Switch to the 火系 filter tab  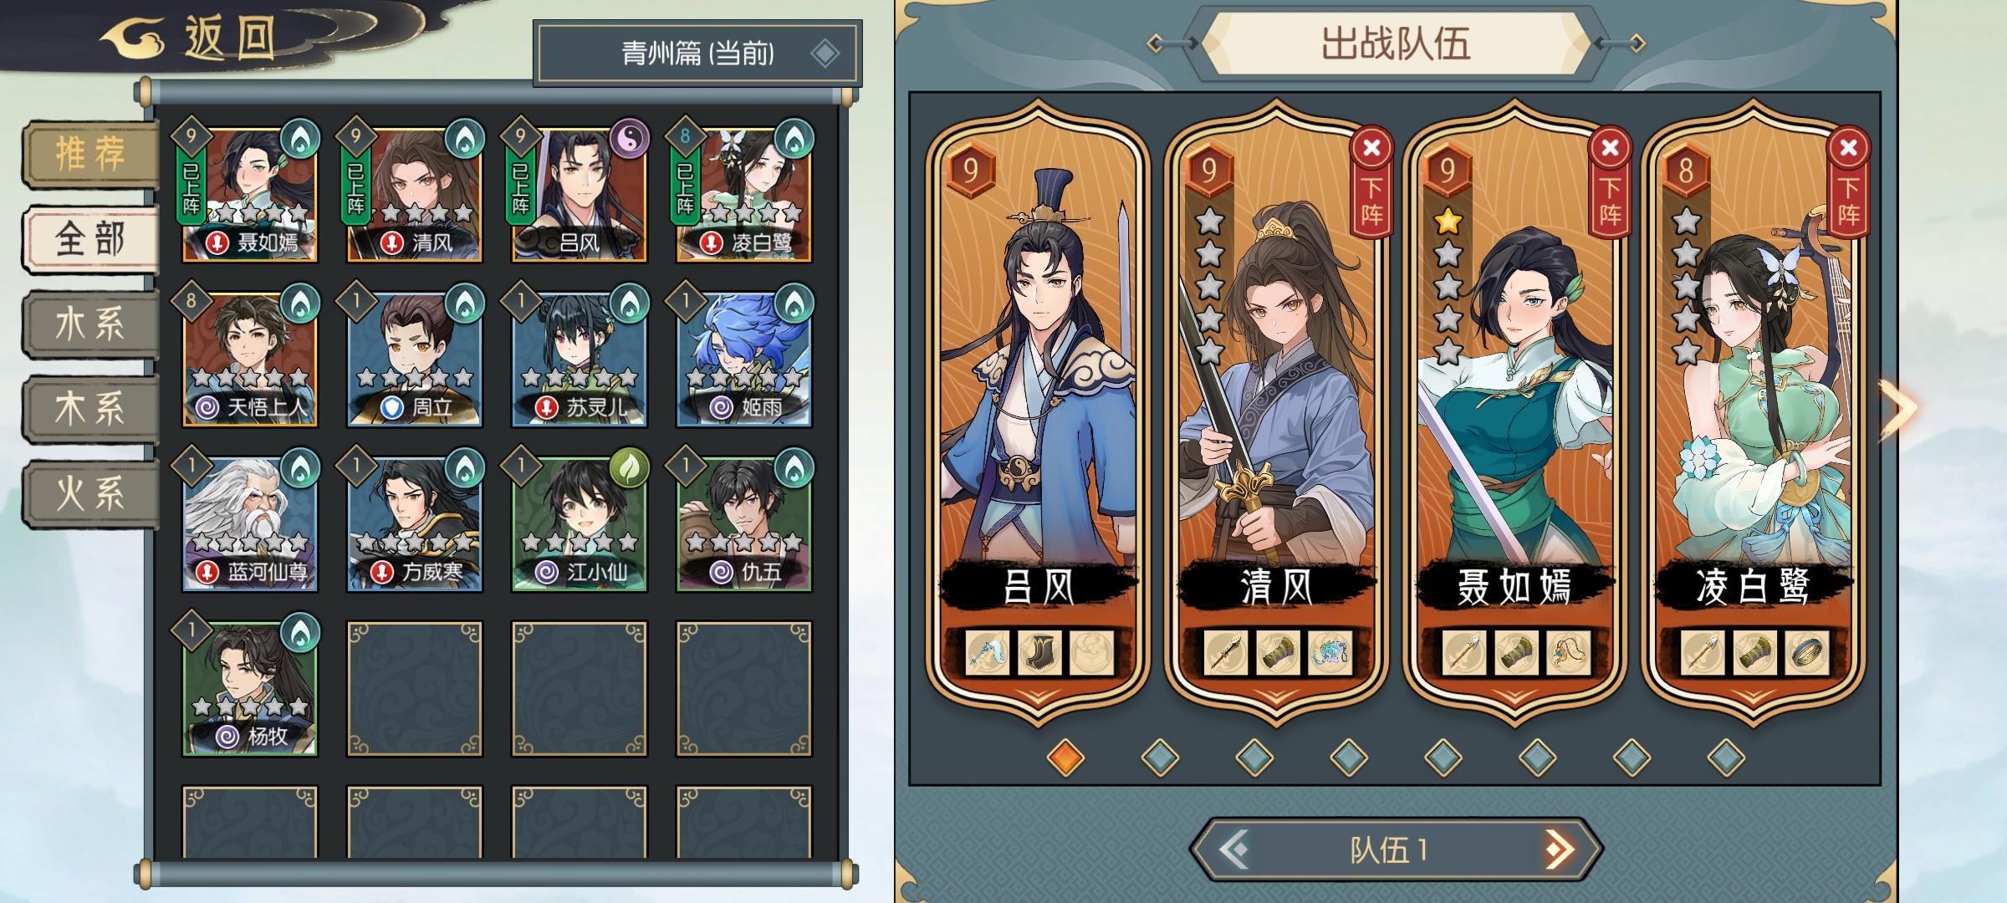(90, 493)
